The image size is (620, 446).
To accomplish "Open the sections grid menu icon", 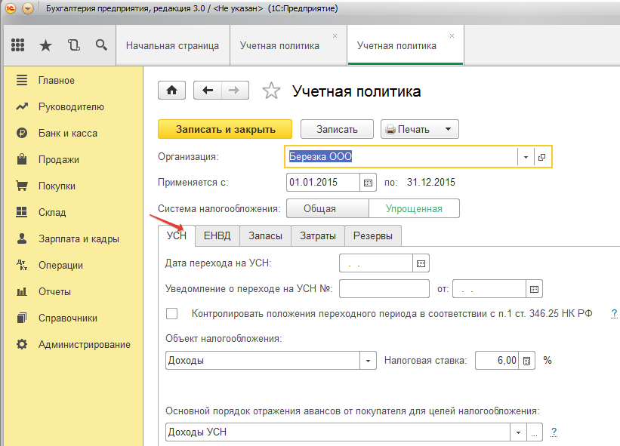I will pos(18,45).
